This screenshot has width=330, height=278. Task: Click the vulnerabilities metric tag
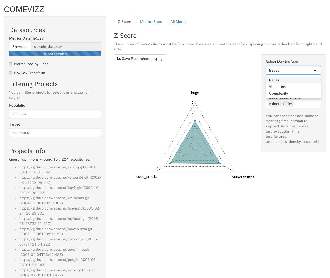(281, 104)
